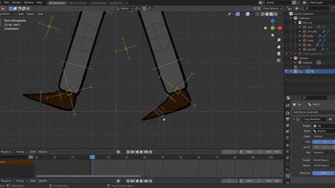Toggle show gizmo button in header
The height and width of the screenshot is (188, 335).
(x=238, y=14)
